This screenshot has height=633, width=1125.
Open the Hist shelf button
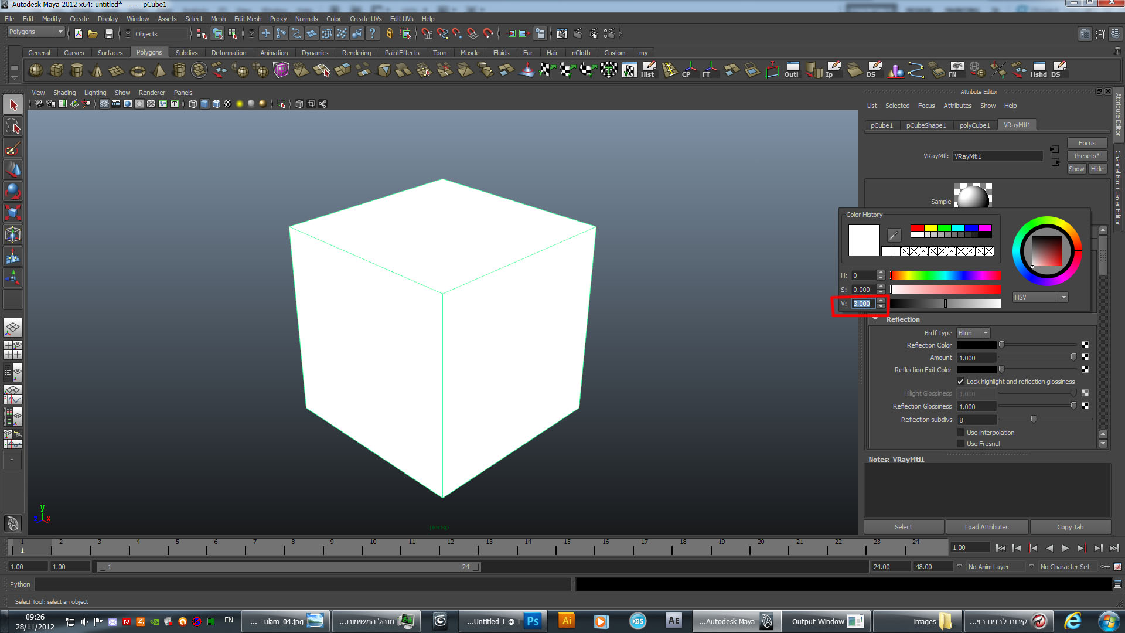point(648,70)
